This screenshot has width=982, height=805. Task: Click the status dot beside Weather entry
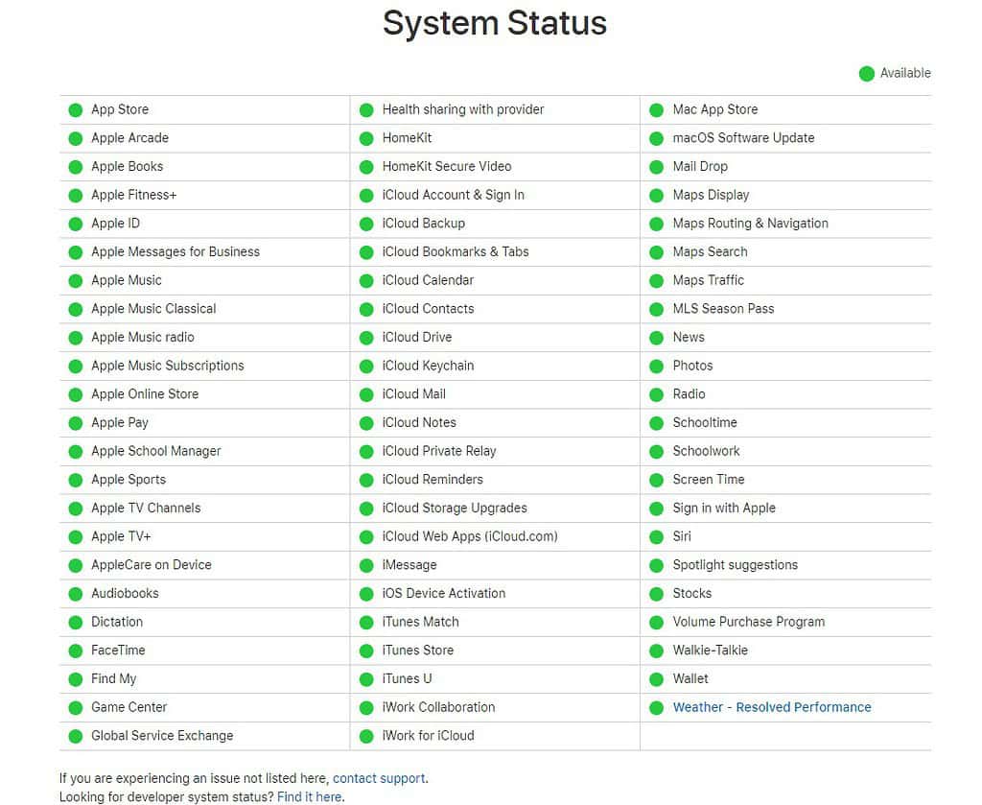pos(656,708)
